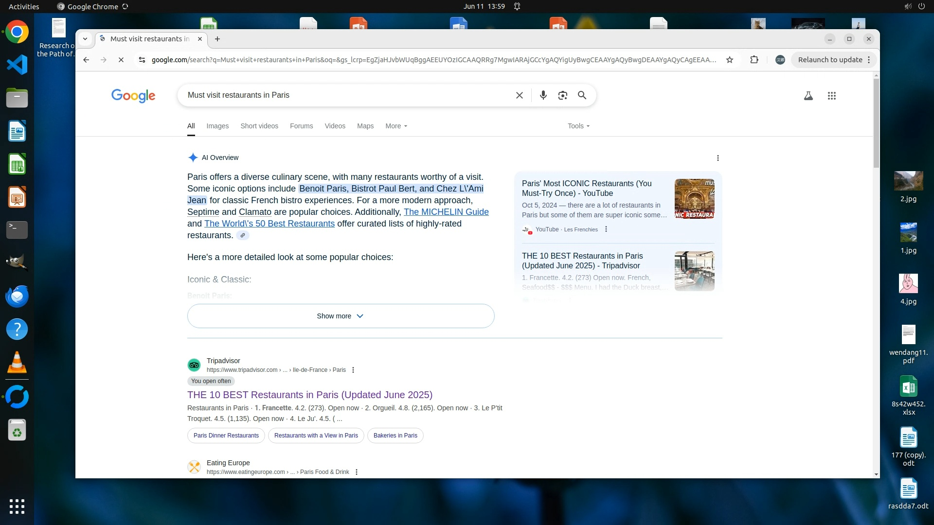Open Google Lens image search icon
The image size is (934, 525).
[563, 95]
